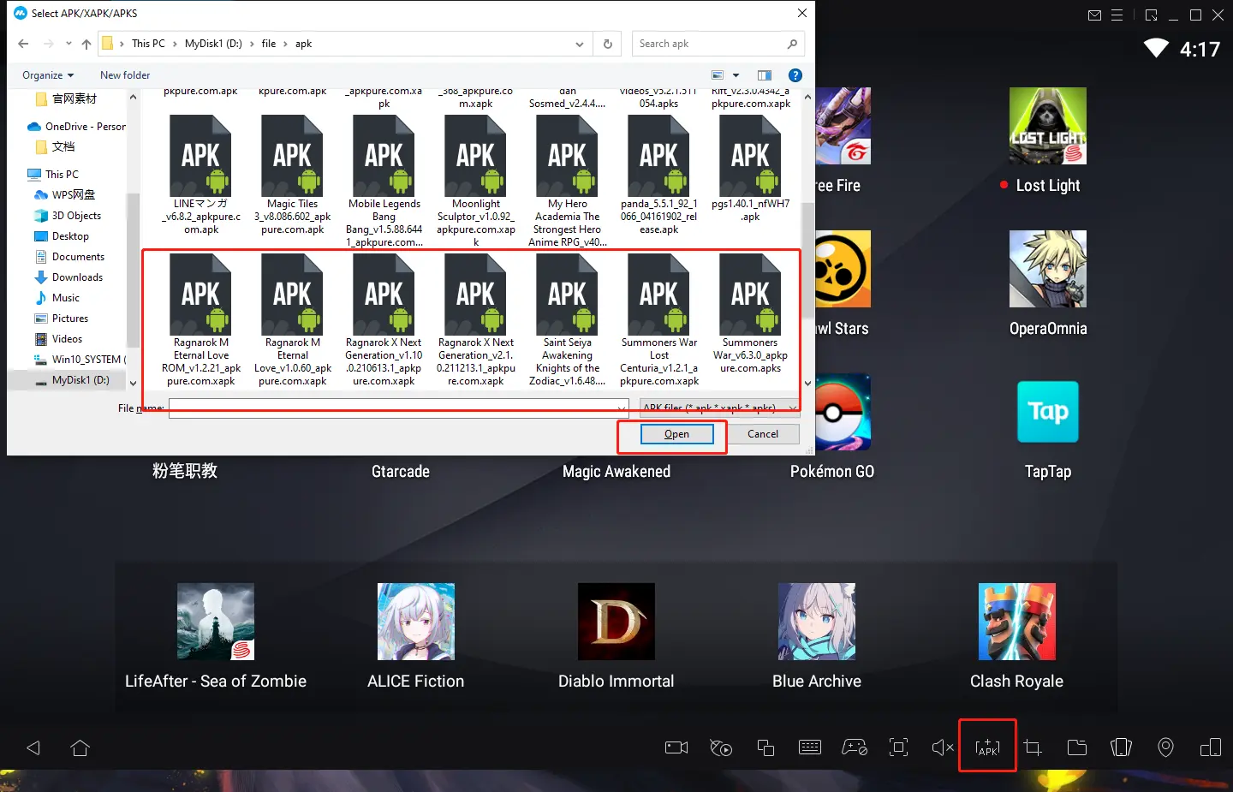Click the fullscreen capture icon in the toolbar
The width and height of the screenshot is (1233, 792).
click(x=899, y=747)
